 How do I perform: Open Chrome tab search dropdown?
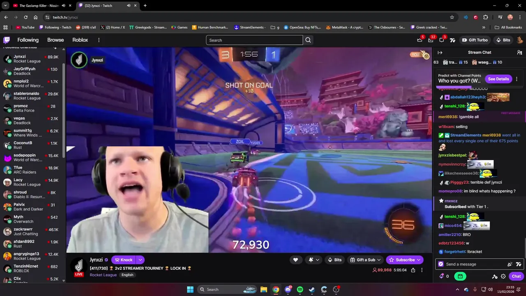coord(5,5)
